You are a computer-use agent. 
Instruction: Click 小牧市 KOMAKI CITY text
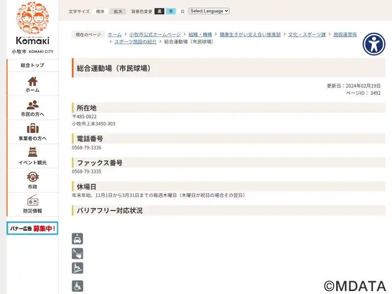[32, 51]
